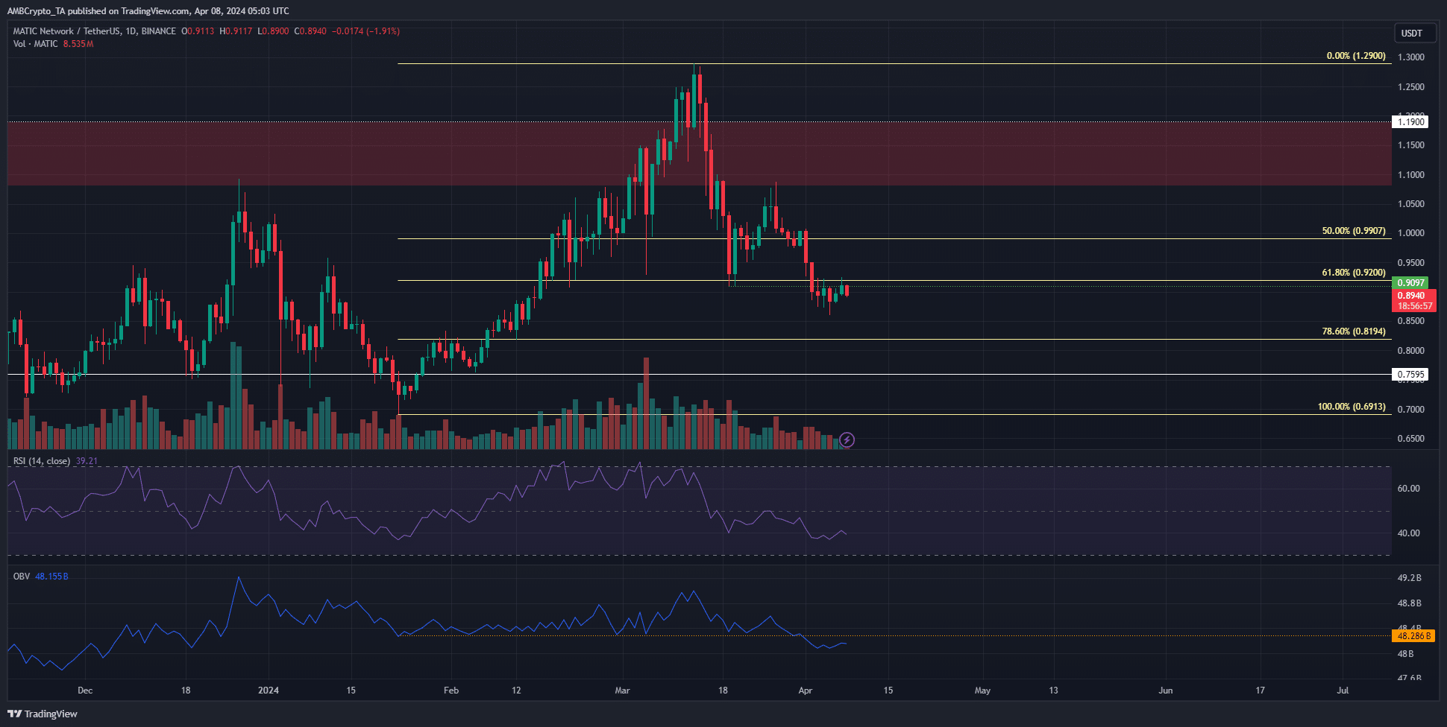This screenshot has height=727, width=1447.
Task: Click the 0.6500 price scale value
Action: click(1411, 439)
